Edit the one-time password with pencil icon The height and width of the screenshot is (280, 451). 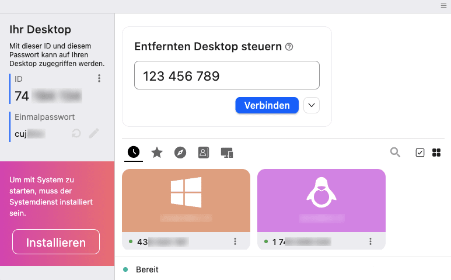tap(94, 133)
